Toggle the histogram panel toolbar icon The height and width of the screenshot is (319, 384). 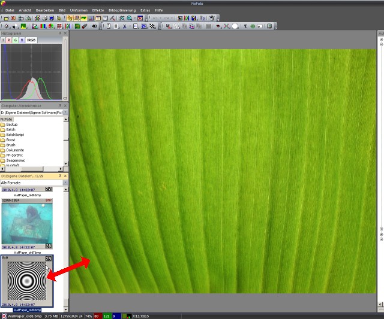click(x=84, y=19)
